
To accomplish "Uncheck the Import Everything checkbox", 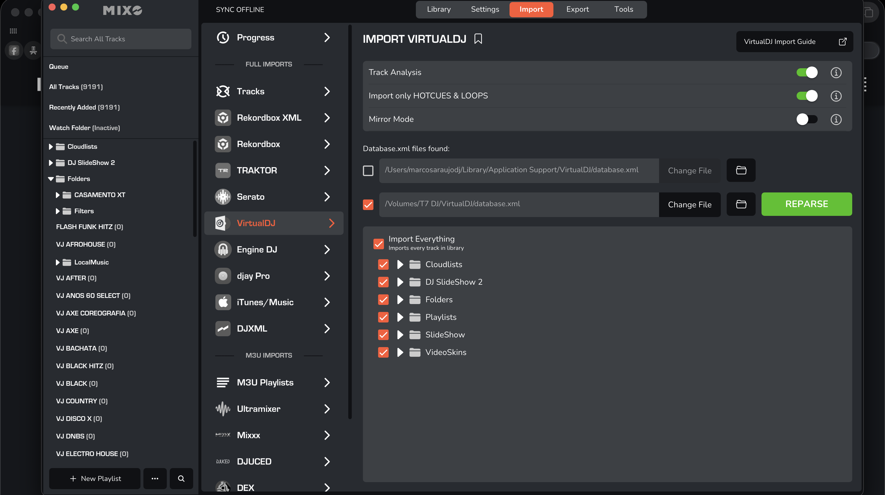I will 379,244.
